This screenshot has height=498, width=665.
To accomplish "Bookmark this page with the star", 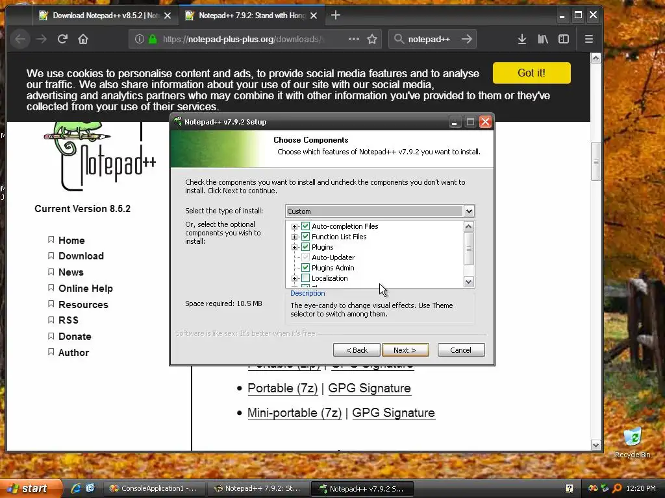I will pyautogui.click(x=372, y=39).
